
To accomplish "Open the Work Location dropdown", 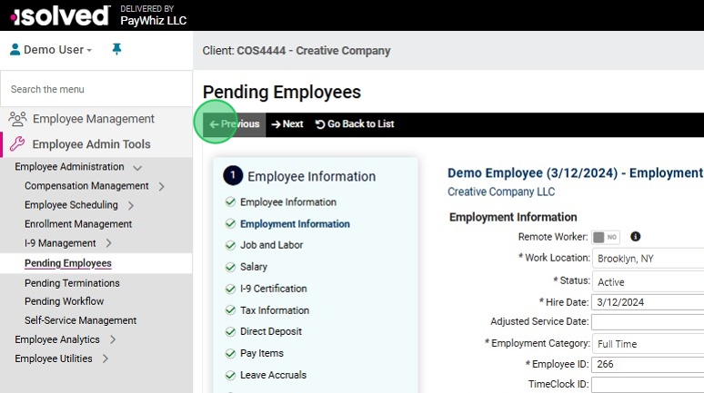I will point(648,259).
